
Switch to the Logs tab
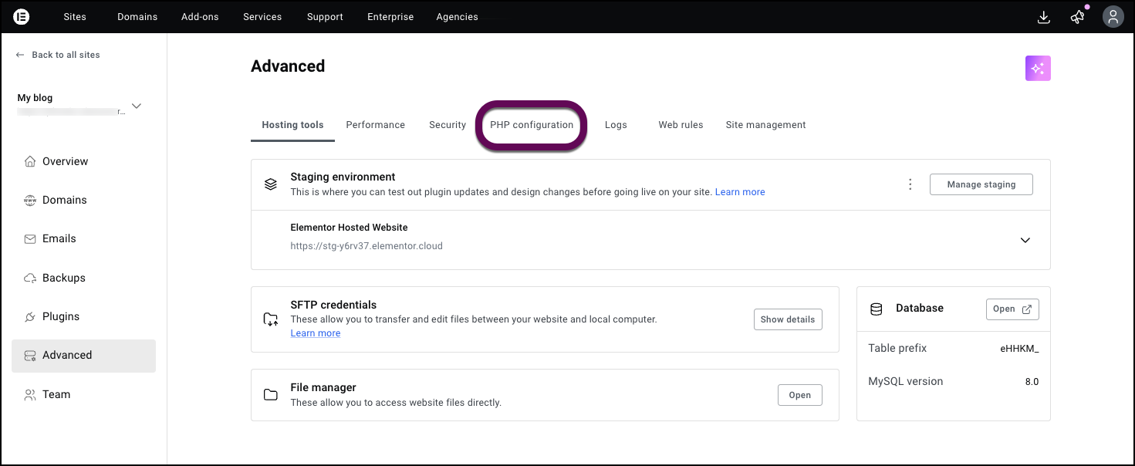616,125
